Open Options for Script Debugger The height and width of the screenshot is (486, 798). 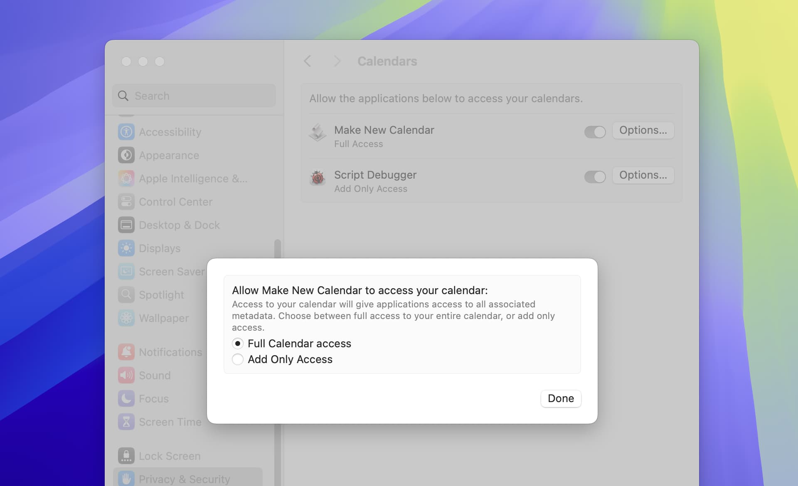tap(643, 175)
